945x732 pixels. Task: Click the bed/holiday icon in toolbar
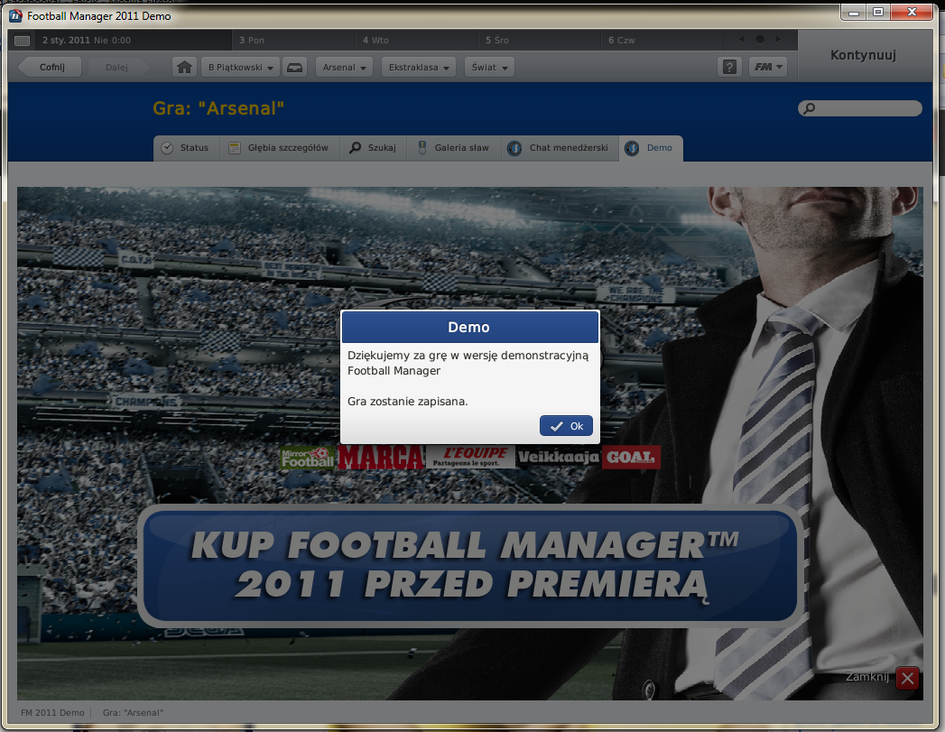295,67
